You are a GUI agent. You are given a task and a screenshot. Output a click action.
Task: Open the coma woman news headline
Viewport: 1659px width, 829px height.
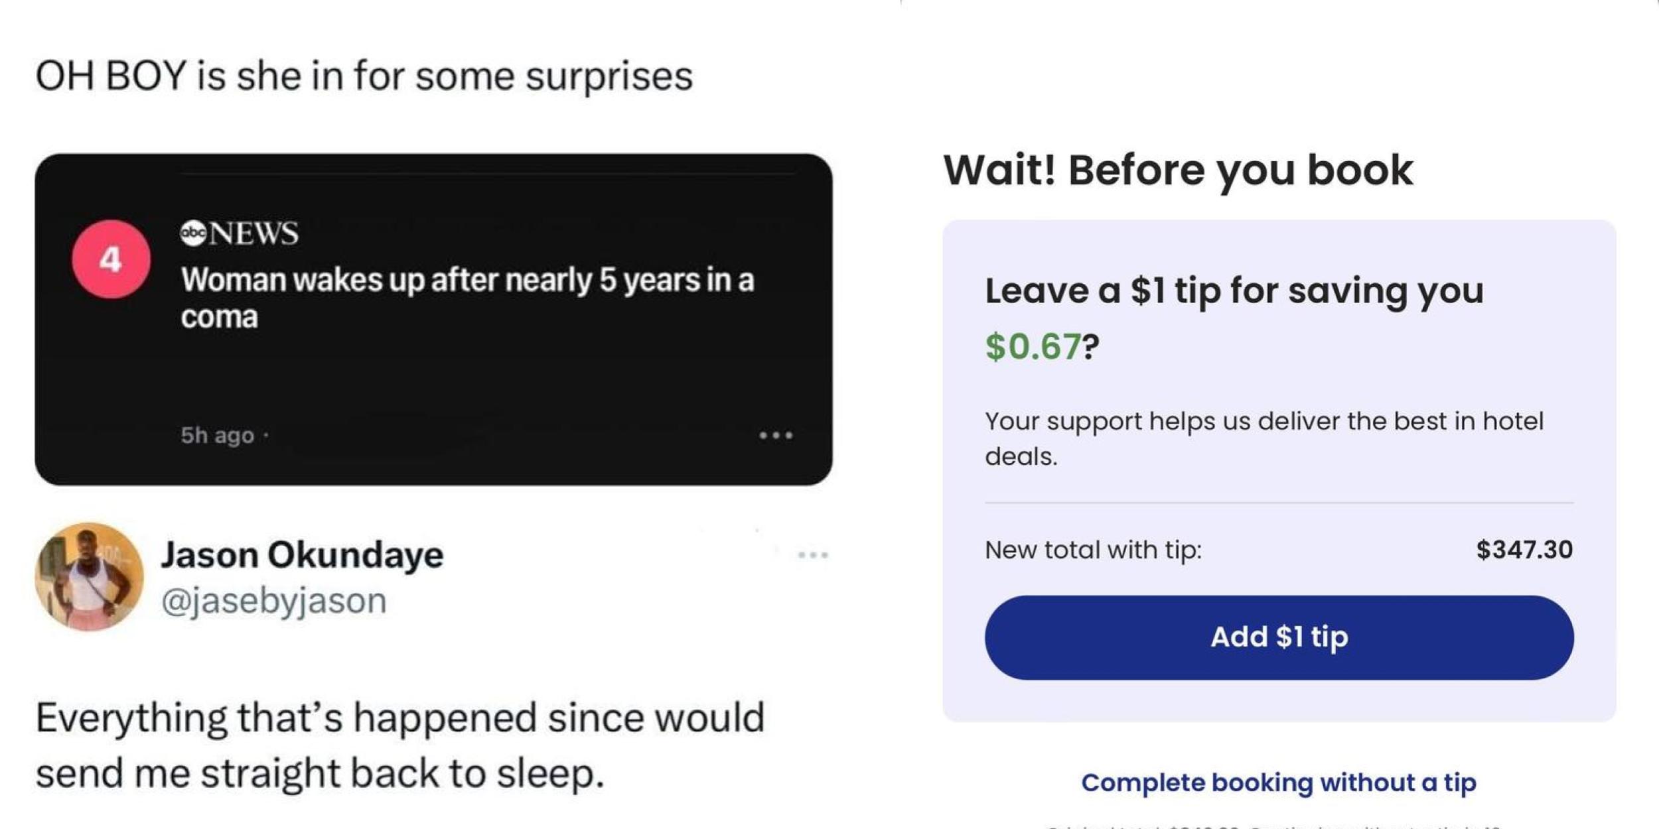click(467, 298)
